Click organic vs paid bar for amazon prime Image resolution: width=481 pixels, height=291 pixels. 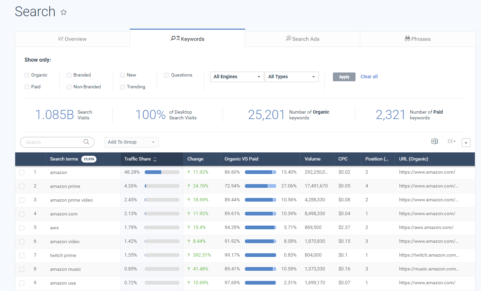[260, 186]
